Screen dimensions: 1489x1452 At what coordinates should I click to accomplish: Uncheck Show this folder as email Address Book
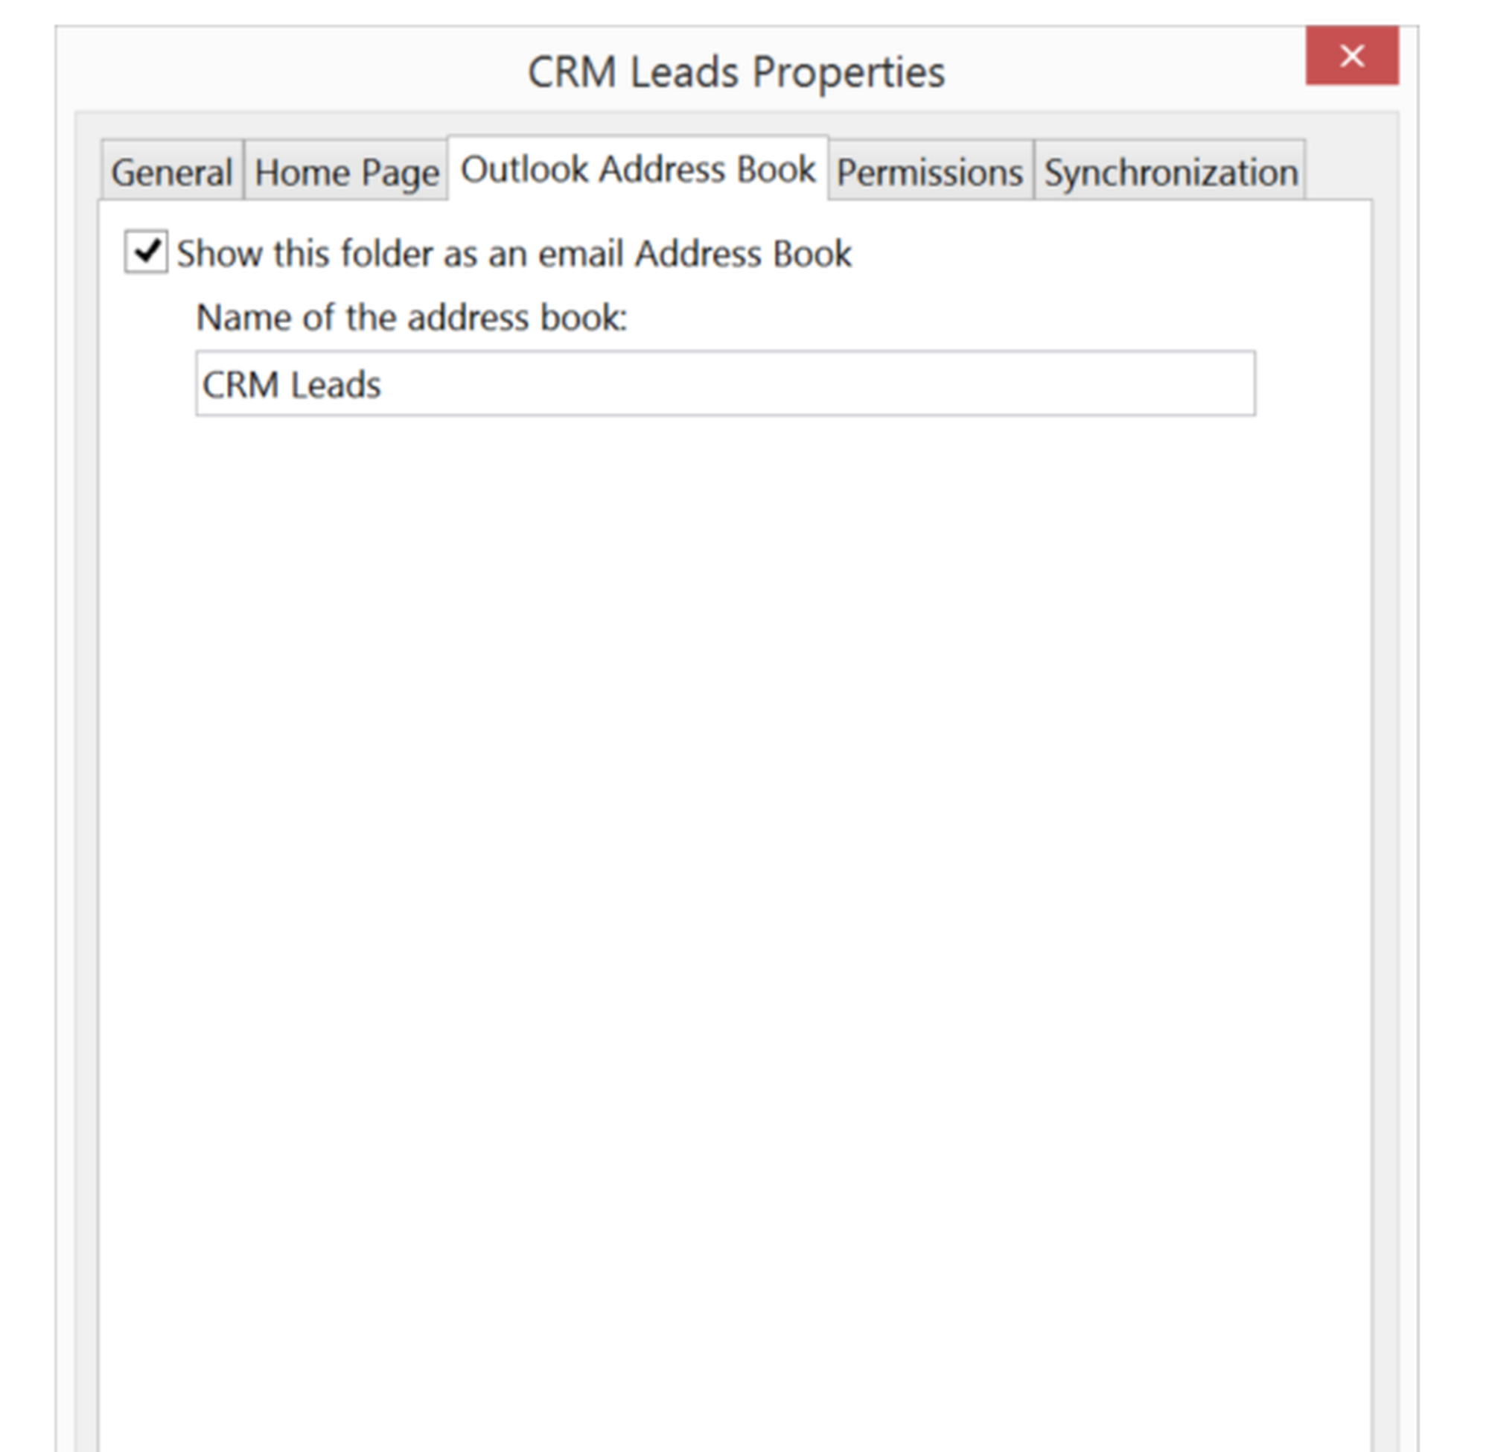point(147,252)
